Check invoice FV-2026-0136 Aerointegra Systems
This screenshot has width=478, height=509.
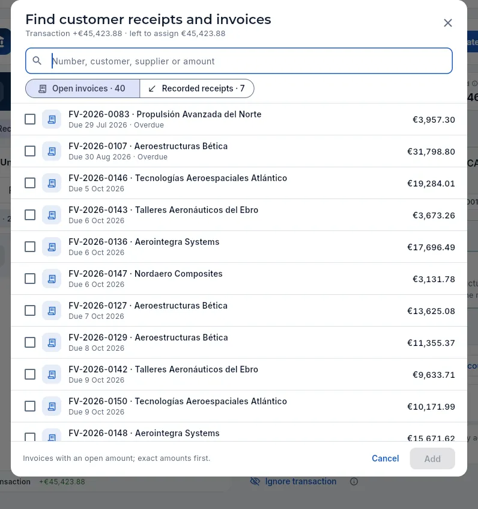(30, 247)
